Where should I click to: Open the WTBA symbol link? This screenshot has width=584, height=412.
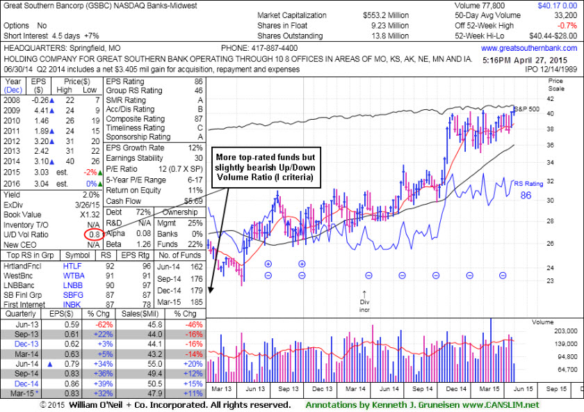click(74, 276)
